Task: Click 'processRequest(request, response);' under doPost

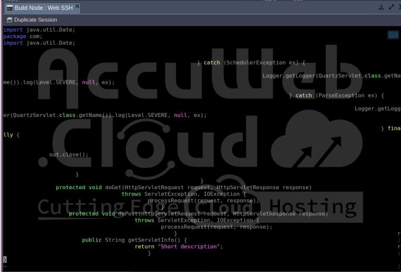Action: pyautogui.click(x=217, y=227)
